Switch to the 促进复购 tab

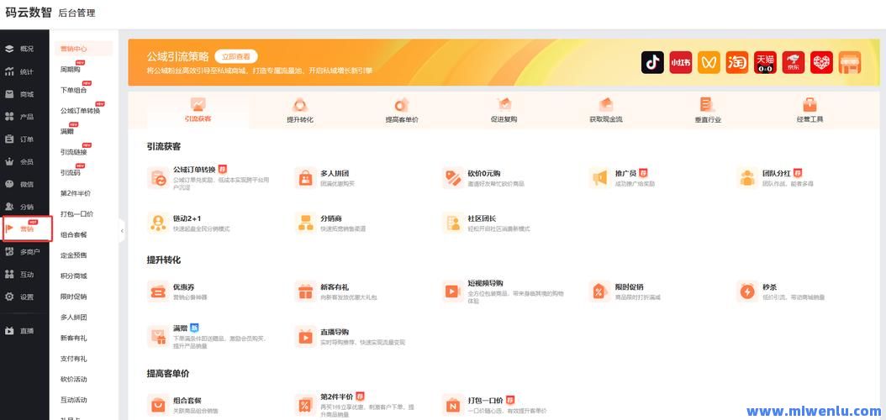click(504, 111)
